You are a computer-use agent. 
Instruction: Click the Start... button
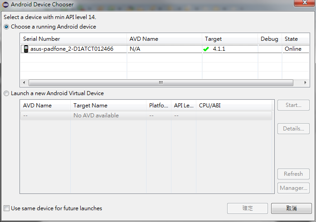293,105
